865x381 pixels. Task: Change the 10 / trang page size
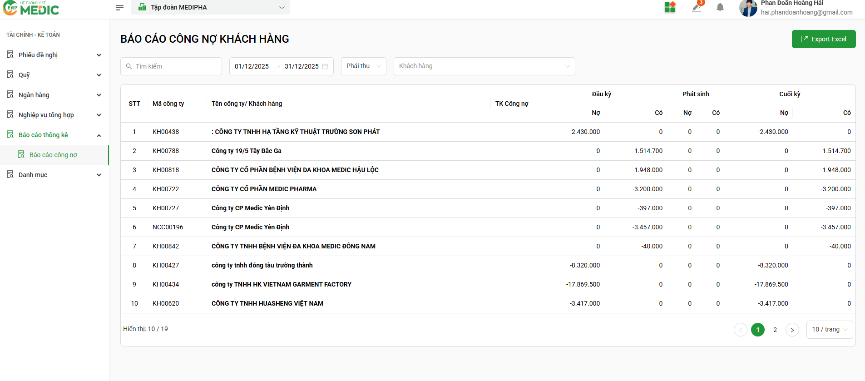click(829, 330)
